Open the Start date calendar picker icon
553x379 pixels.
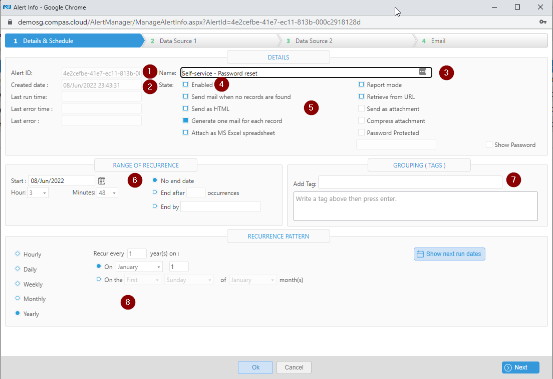pyautogui.click(x=102, y=181)
